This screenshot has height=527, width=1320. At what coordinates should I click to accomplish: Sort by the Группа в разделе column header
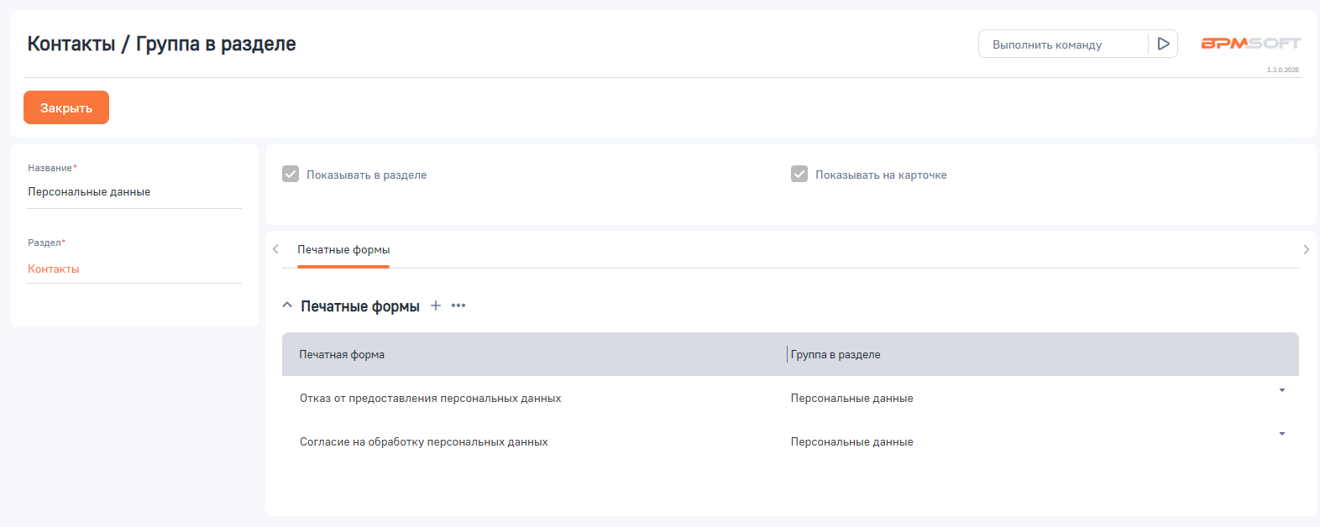click(x=835, y=354)
